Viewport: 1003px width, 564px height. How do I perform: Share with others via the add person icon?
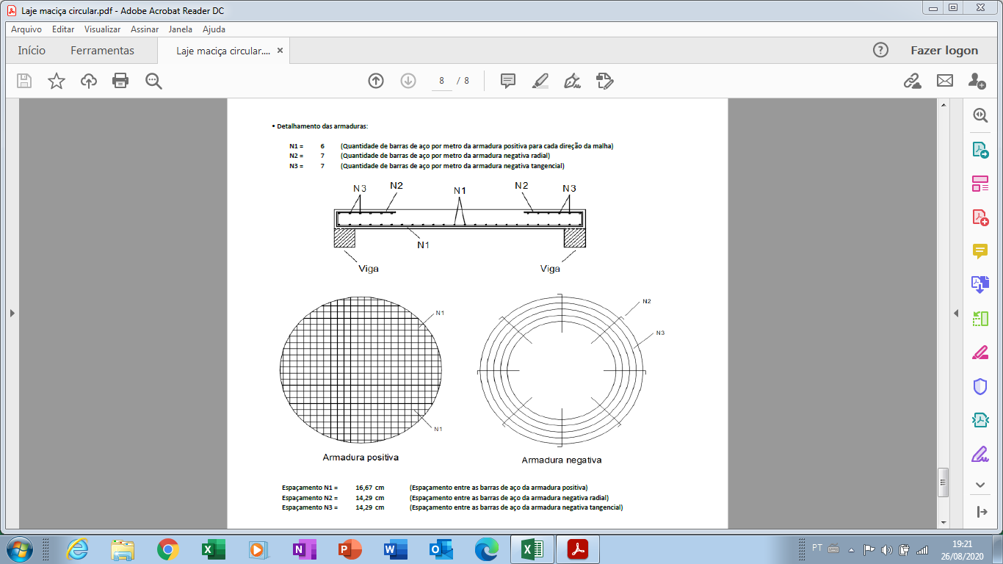pyautogui.click(x=977, y=81)
